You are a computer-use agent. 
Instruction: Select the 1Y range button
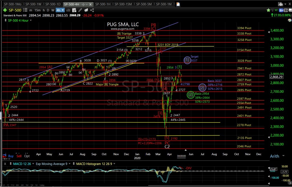click(8, 185)
